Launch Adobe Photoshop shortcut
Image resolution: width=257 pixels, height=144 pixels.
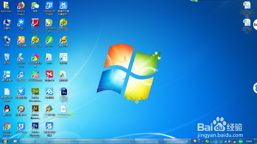click(x=35, y=129)
